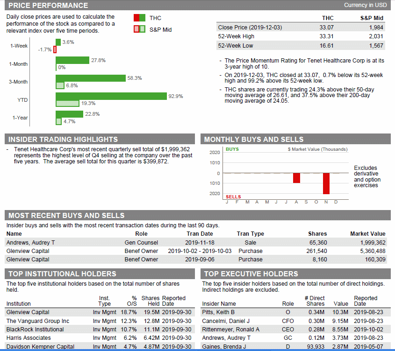The height and width of the screenshot is (351, 395).
Task: Click the THC close price 33.07
Action: click(x=326, y=28)
